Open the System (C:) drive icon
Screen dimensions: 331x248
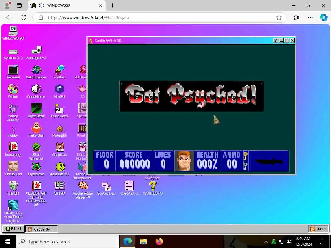point(13,54)
